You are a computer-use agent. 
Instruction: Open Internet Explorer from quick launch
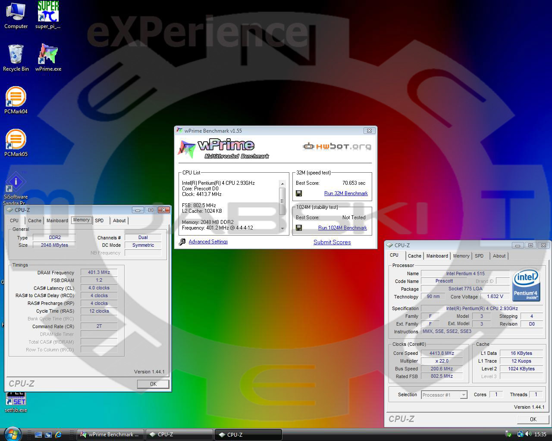click(58, 435)
